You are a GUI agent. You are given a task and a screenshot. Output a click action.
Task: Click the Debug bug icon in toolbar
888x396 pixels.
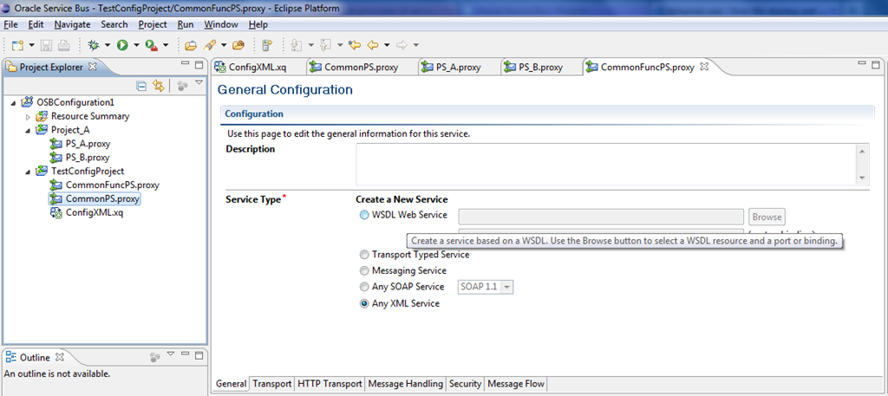[x=94, y=45]
